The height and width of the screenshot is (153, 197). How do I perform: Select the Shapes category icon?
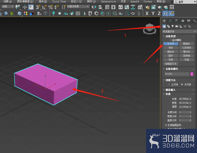[x=168, y=26]
